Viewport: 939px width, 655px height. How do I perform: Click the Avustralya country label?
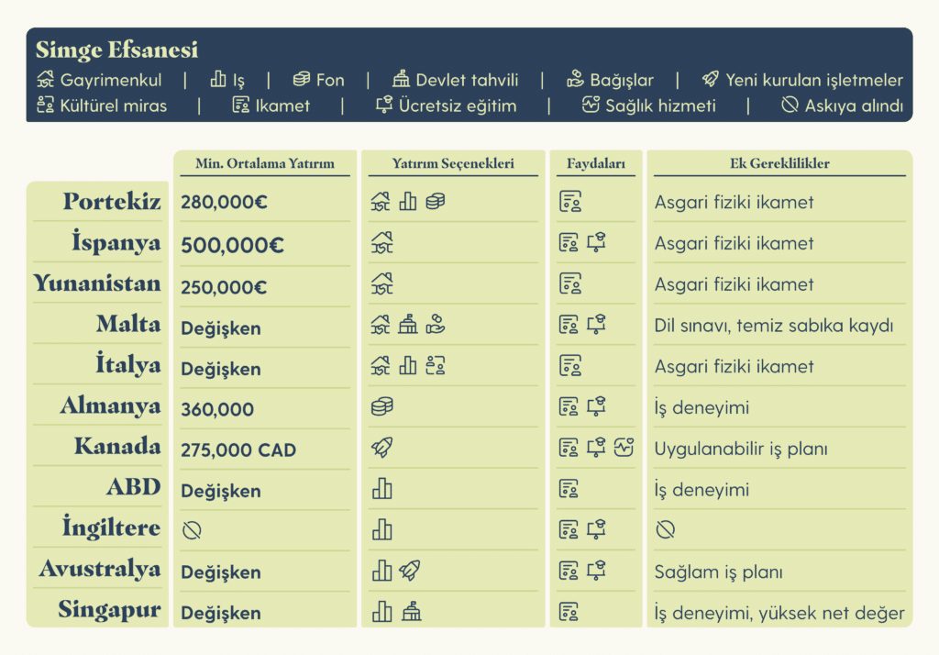click(99, 570)
